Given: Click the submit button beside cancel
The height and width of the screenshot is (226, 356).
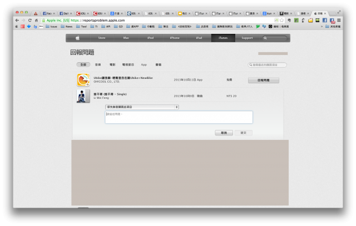Looking at the screenshot, I should coord(244,133).
